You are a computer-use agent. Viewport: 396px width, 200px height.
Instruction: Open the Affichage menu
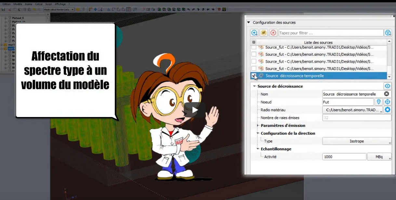(60, 4)
